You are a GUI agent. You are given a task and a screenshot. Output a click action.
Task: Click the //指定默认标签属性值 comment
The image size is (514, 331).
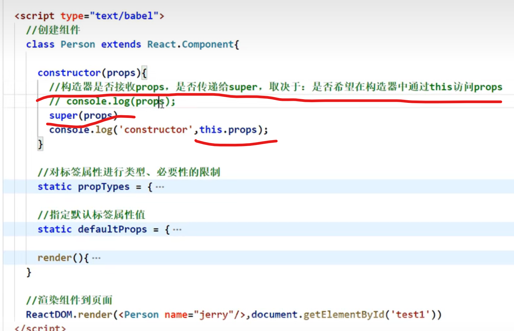91,215
